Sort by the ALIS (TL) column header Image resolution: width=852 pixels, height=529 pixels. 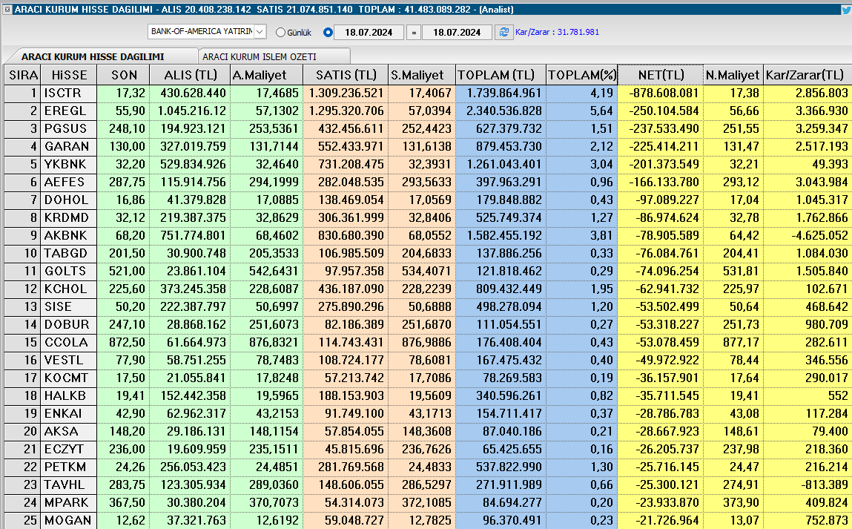tap(190, 75)
